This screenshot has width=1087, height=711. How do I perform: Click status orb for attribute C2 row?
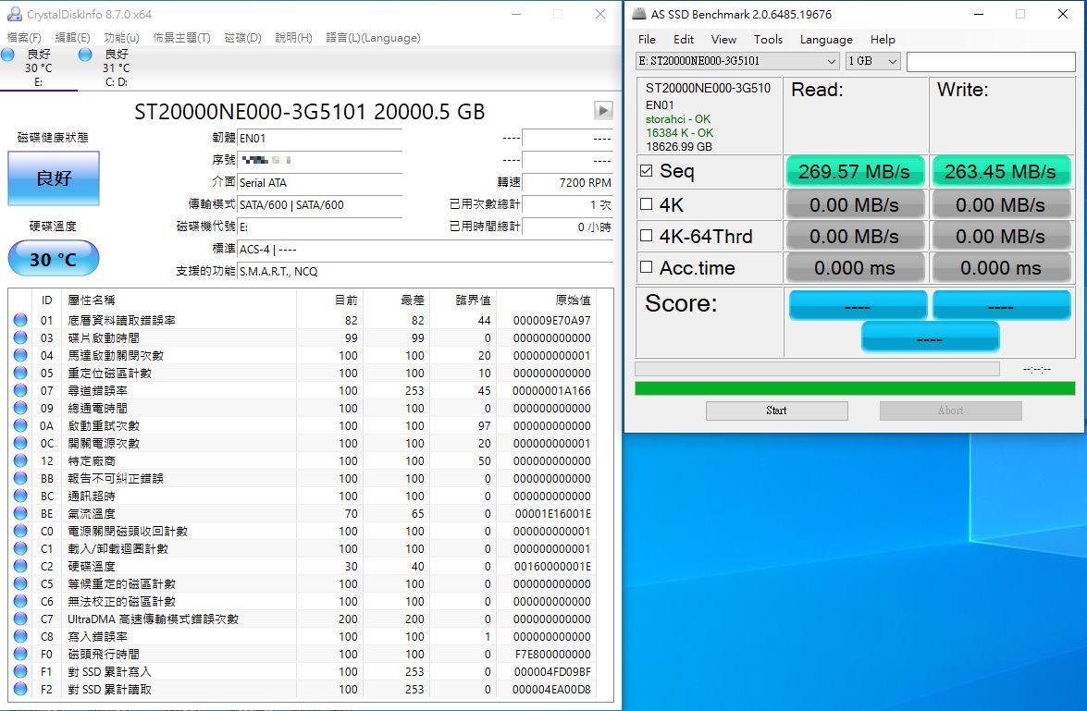(x=20, y=566)
